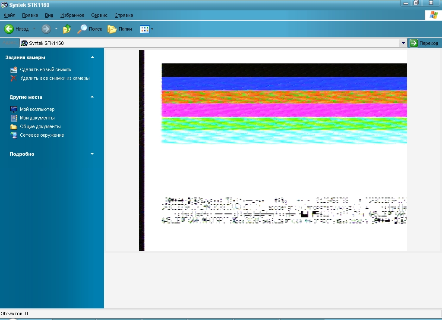Viewport: 442px width, 320px height.
Task: Open the address bar dropdown arrow
Action: click(x=403, y=43)
